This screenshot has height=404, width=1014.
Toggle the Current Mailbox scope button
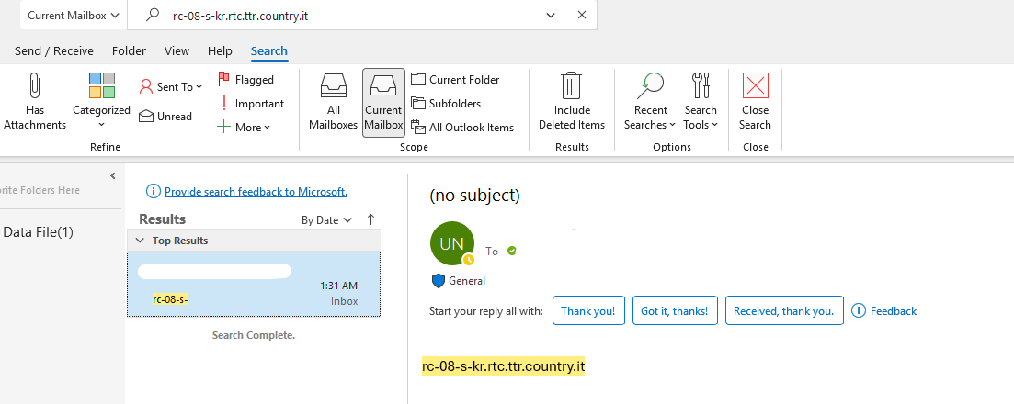[383, 103]
